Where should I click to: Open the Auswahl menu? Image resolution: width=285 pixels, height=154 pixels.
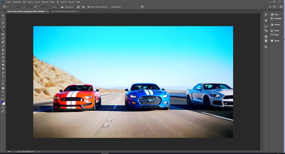45,2
